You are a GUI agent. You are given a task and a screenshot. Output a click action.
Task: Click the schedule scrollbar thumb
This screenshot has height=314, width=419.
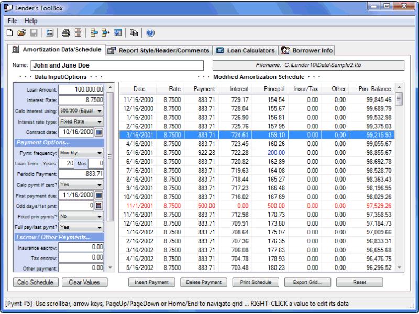tap(399, 99)
